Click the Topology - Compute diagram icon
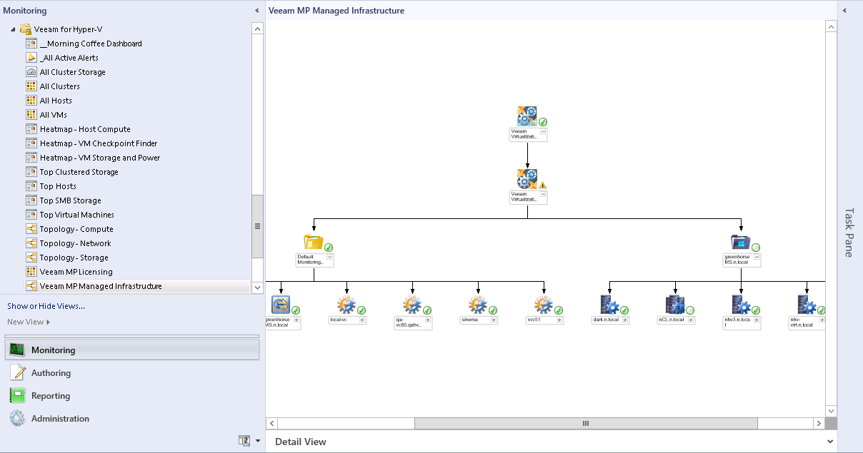Image resolution: width=863 pixels, height=453 pixels. pos(31,229)
